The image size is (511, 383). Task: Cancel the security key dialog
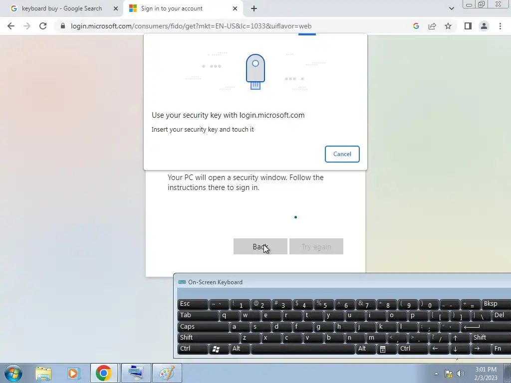(x=342, y=154)
